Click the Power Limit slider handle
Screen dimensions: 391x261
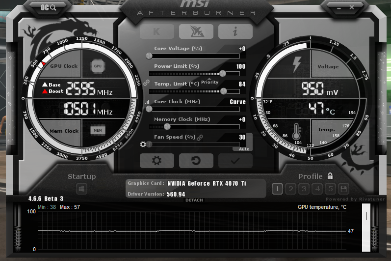click(x=222, y=73)
